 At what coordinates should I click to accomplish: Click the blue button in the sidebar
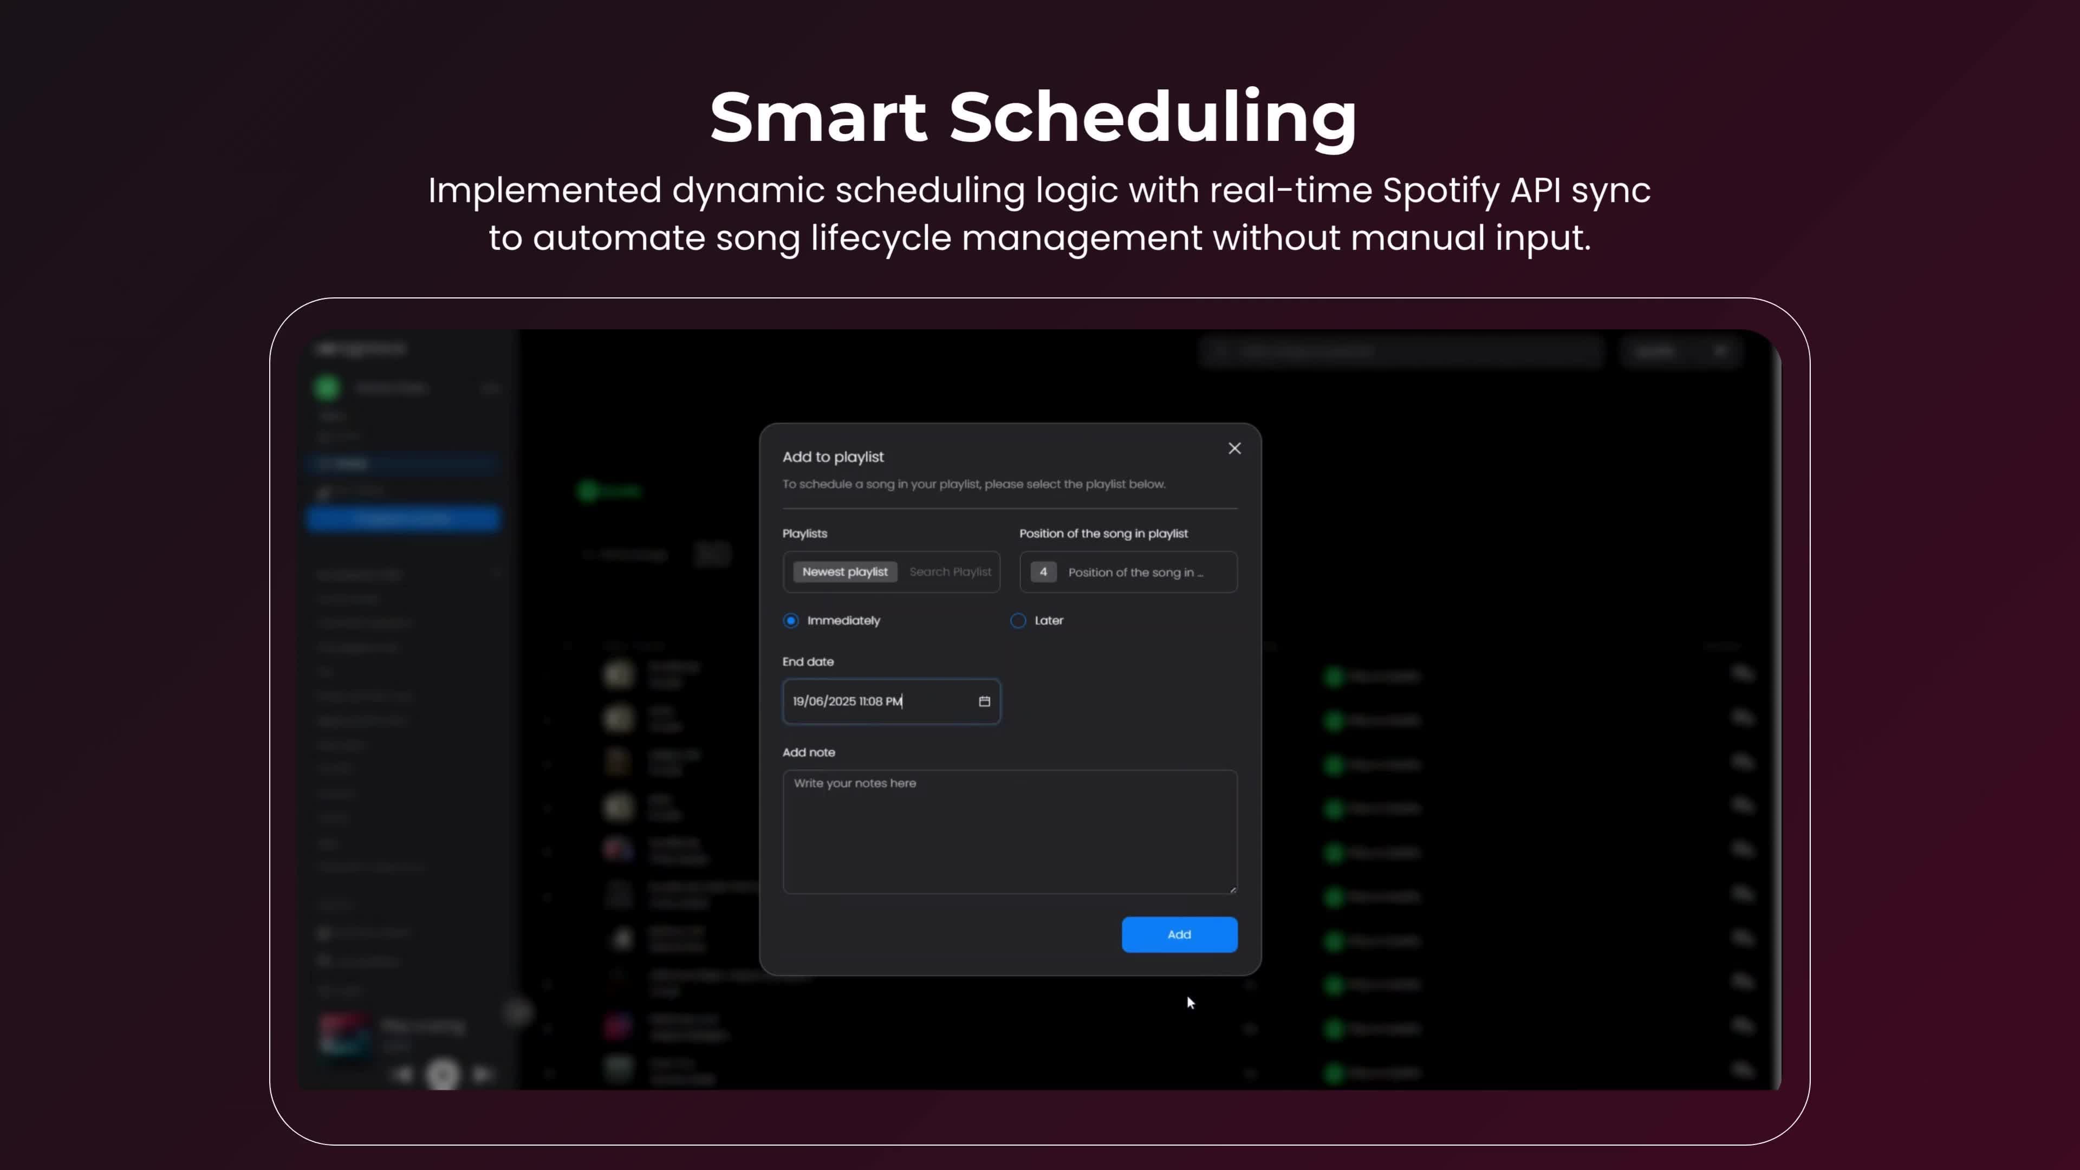coord(404,518)
